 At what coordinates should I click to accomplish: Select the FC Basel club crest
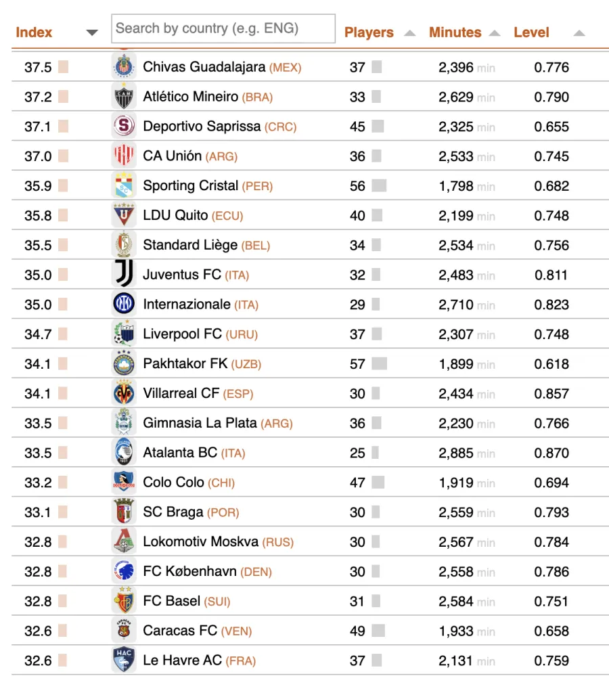point(123,601)
